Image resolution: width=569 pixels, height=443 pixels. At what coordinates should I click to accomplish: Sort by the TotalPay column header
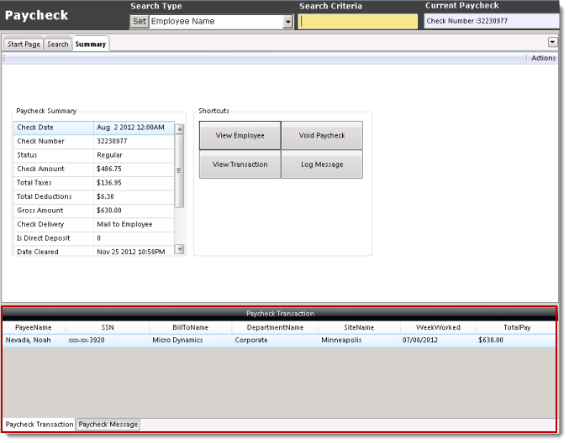coord(516,327)
